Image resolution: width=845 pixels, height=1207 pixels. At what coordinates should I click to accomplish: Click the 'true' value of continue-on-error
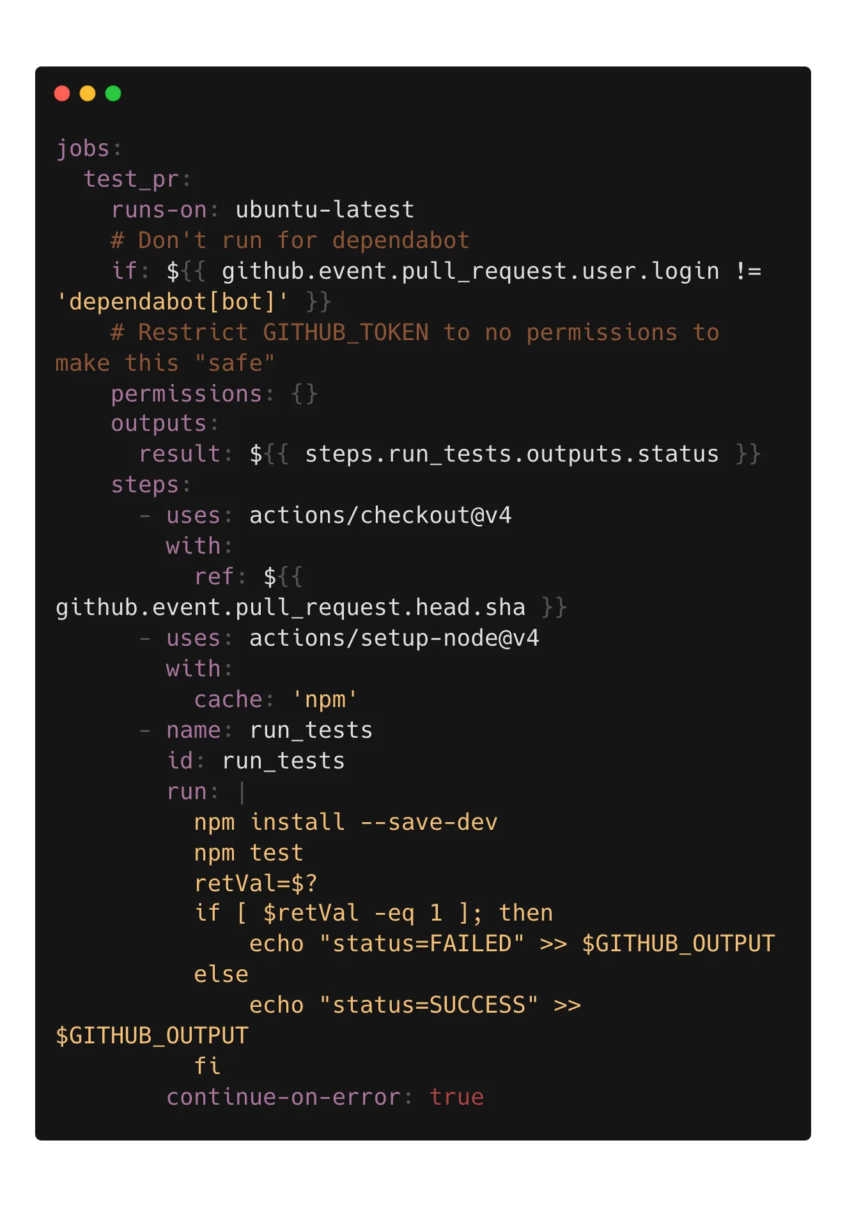click(456, 1097)
